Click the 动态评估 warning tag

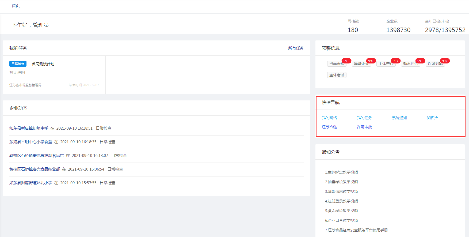coord(410,64)
